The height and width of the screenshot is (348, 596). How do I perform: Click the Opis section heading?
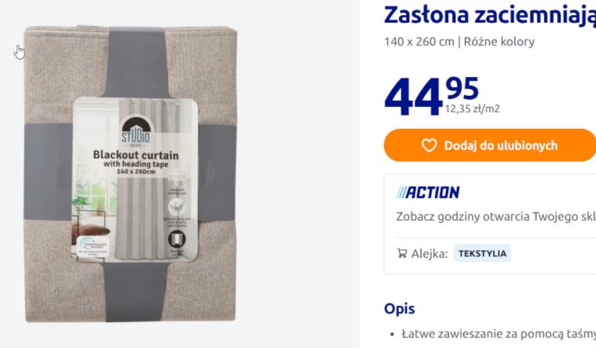(x=399, y=309)
